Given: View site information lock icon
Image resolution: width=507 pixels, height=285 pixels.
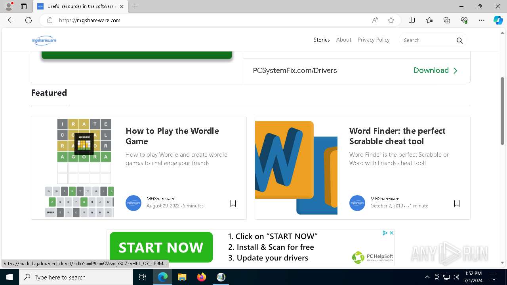Looking at the screenshot, I should pos(50,20).
